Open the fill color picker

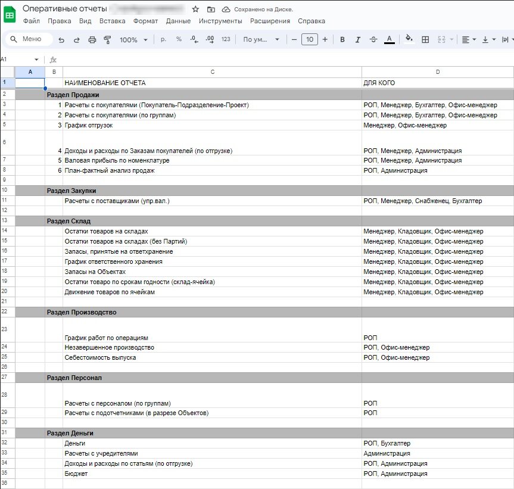(409, 40)
